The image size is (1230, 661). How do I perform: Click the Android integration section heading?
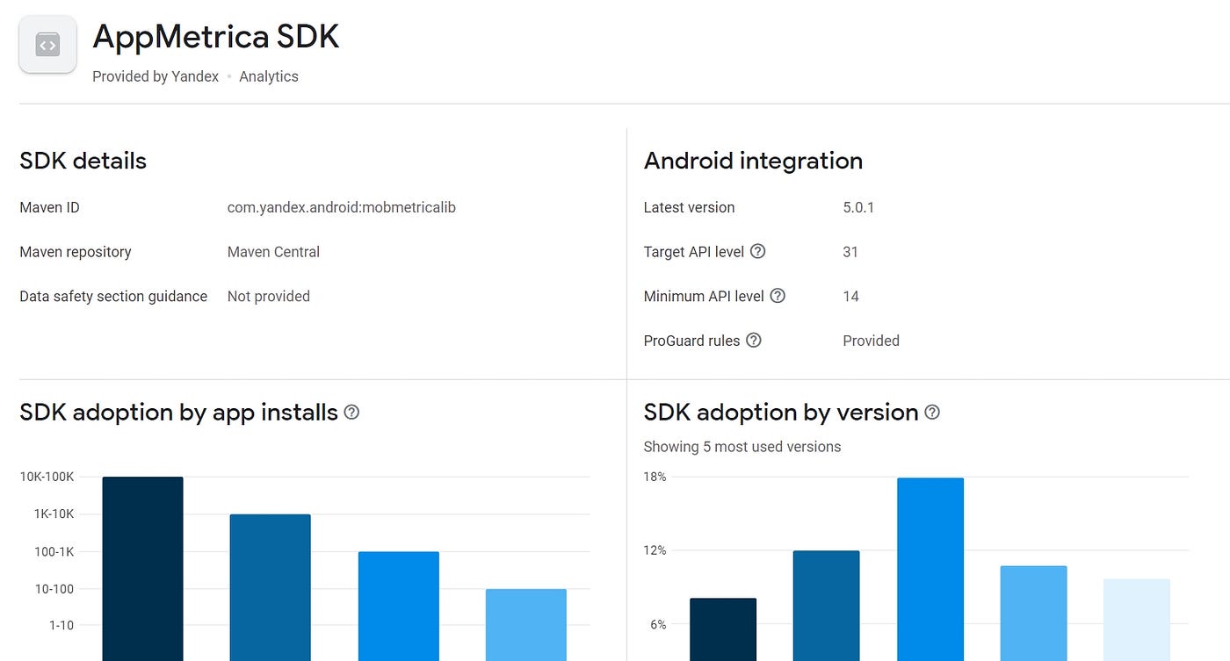click(x=753, y=161)
